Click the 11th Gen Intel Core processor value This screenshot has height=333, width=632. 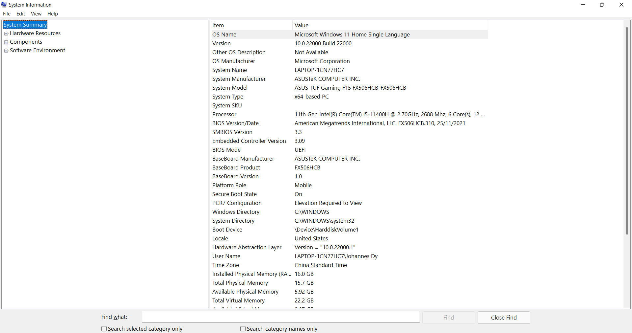point(390,114)
